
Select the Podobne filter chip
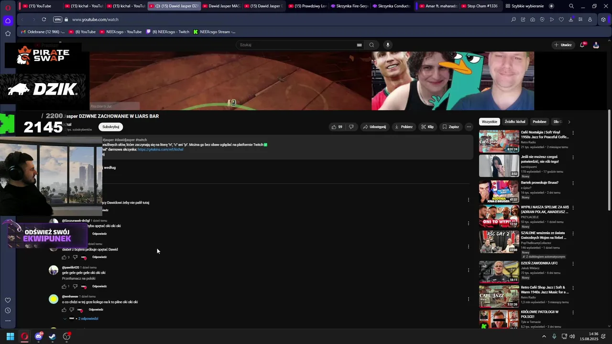click(539, 122)
